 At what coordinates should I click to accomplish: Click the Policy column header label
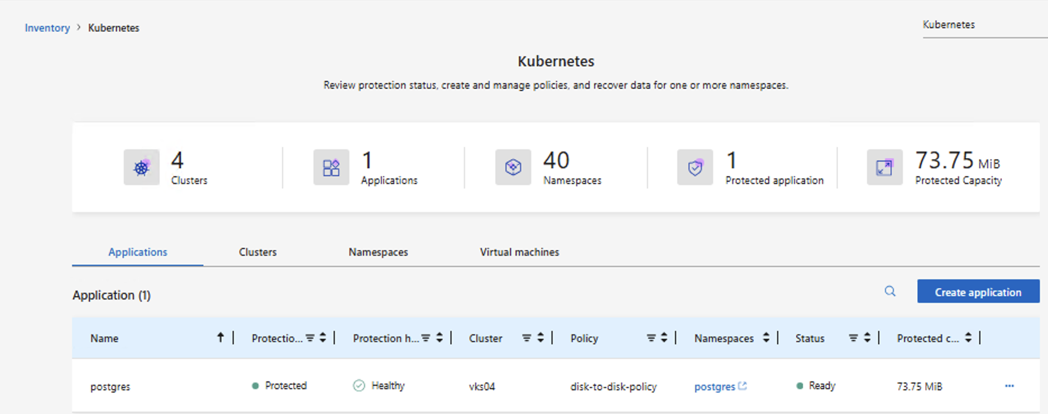[584, 338]
